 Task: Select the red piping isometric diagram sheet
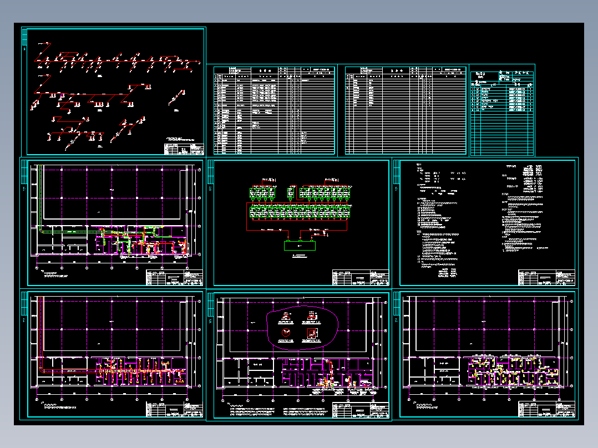coord(113,91)
